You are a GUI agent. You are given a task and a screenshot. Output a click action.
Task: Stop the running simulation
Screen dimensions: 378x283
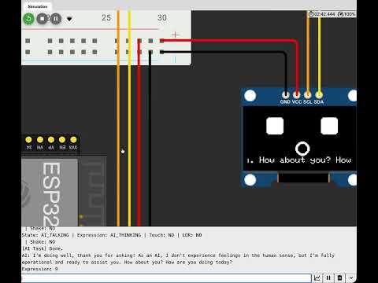click(x=42, y=19)
